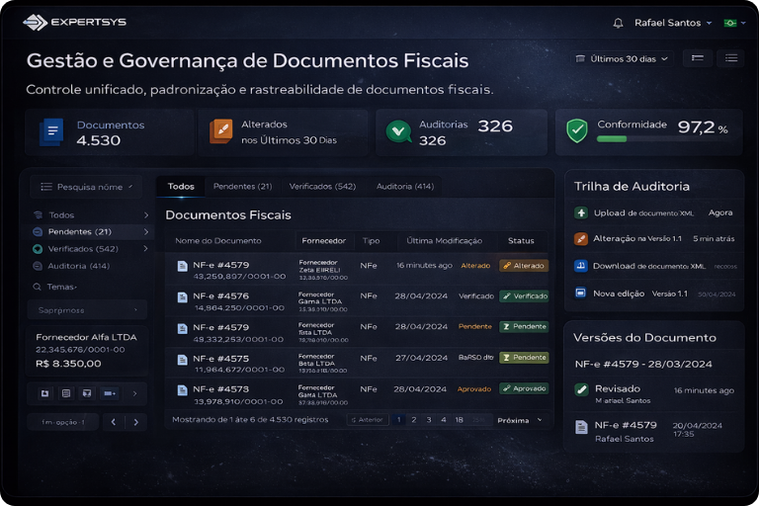Click the Temas search magnifier icon
Screen dimensions: 759x506
click(38, 287)
